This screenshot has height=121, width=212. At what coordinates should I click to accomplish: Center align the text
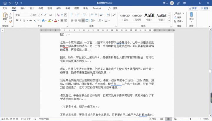click(76, 20)
